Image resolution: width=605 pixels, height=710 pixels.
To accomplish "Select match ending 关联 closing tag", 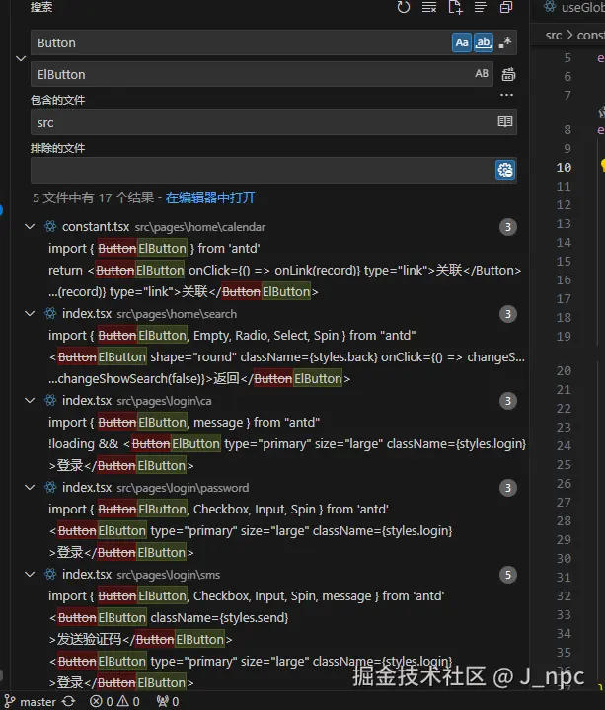I will tap(184, 292).
